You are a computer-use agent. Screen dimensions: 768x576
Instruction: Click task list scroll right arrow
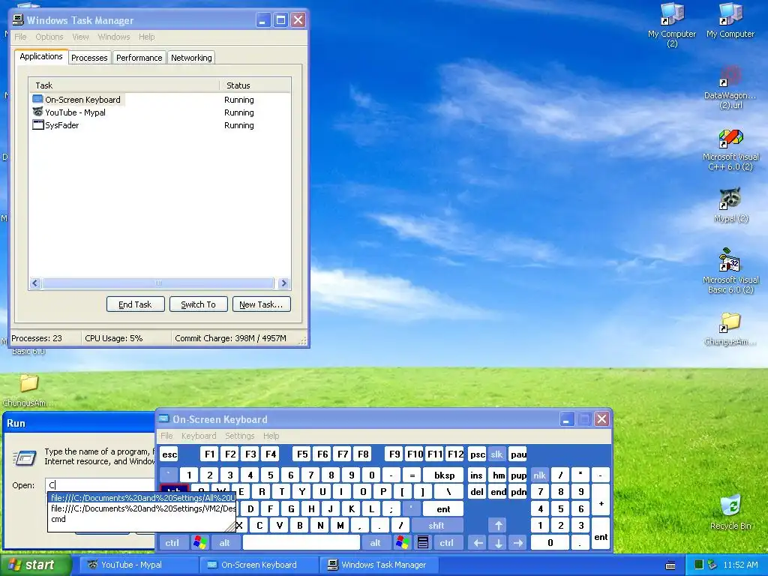[283, 283]
